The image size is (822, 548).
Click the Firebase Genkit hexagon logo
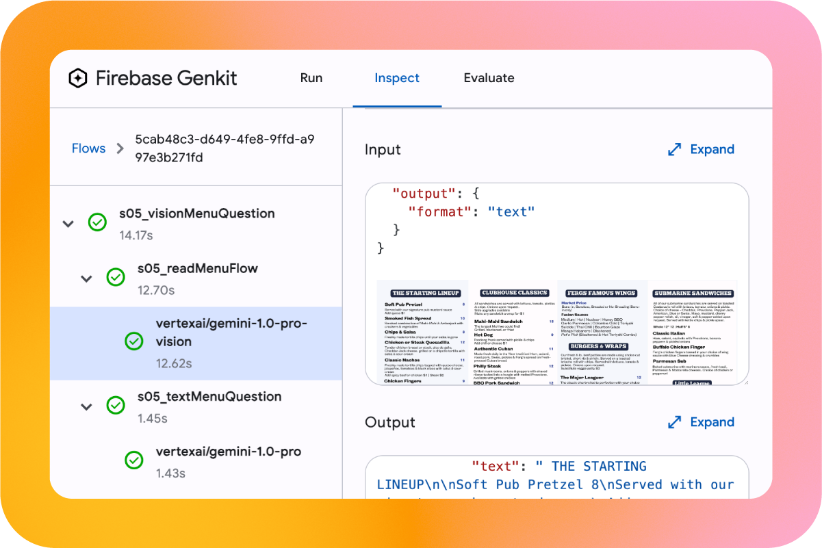pos(78,78)
